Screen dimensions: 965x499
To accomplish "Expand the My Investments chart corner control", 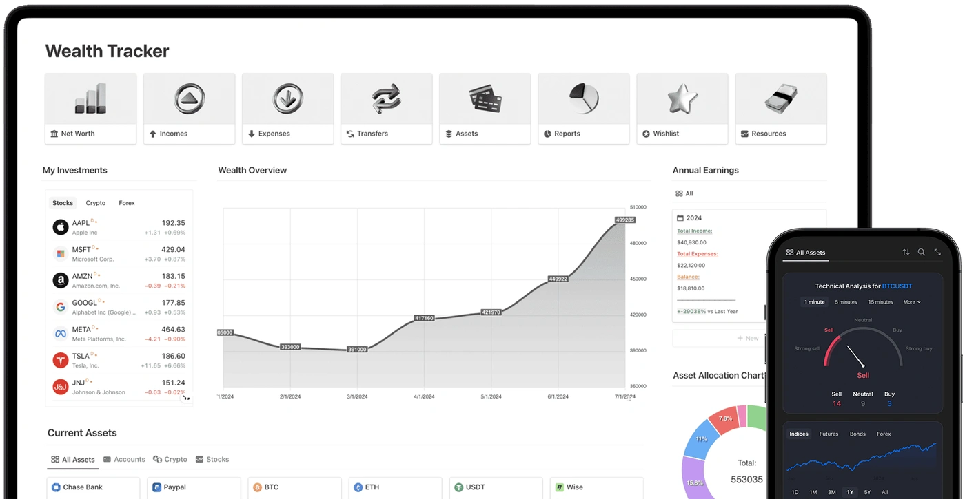I will [x=185, y=398].
